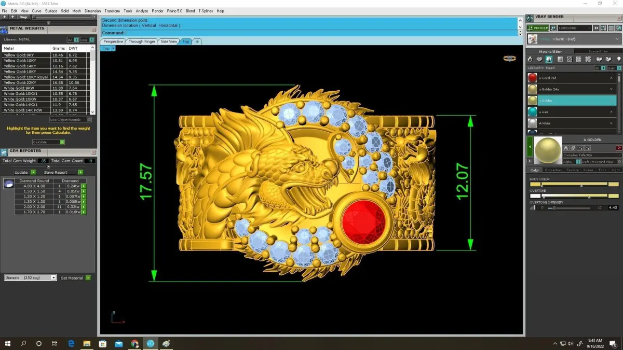Open the Diamond (3.52 spg) dropdown

(30, 278)
